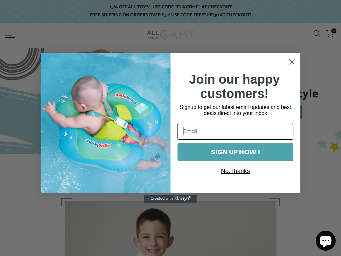Open the Shopify chat bubble
This screenshot has height=256, width=341.
point(326,241)
